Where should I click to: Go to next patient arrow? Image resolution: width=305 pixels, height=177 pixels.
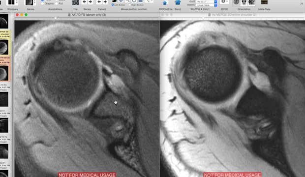105,2
